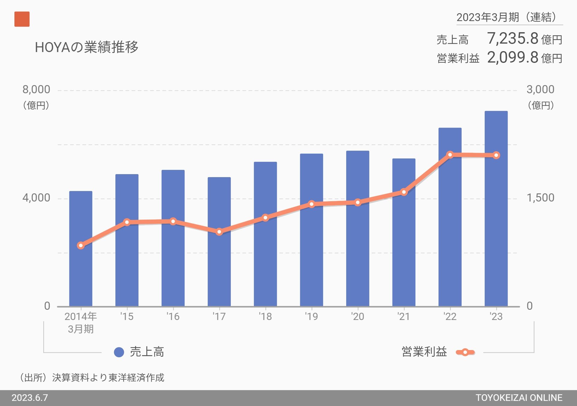Click the orange 営業利益 legend line marker
This screenshot has height=406, width=577.
click(465, 352)
